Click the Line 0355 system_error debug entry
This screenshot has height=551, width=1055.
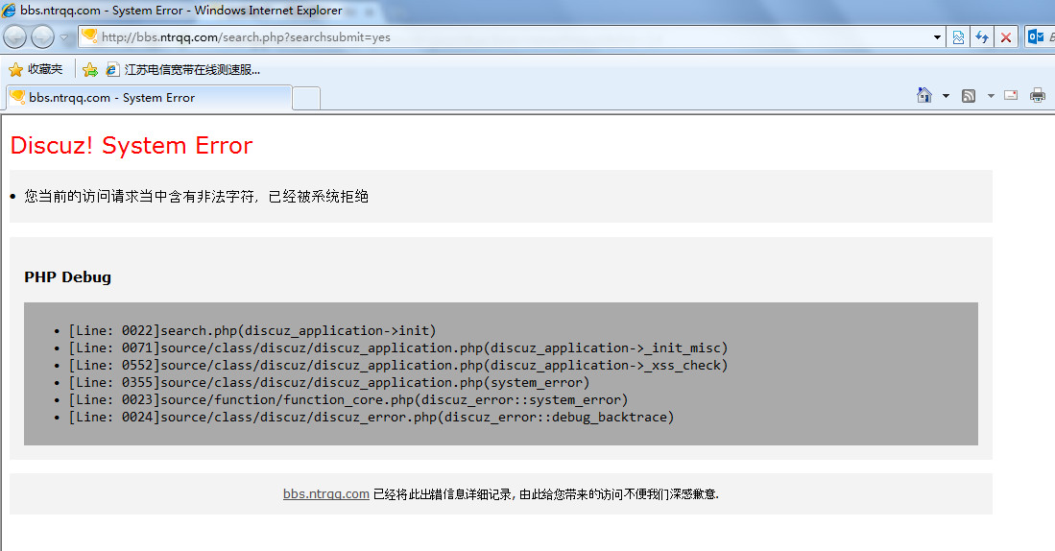click(x=328, y=382)
